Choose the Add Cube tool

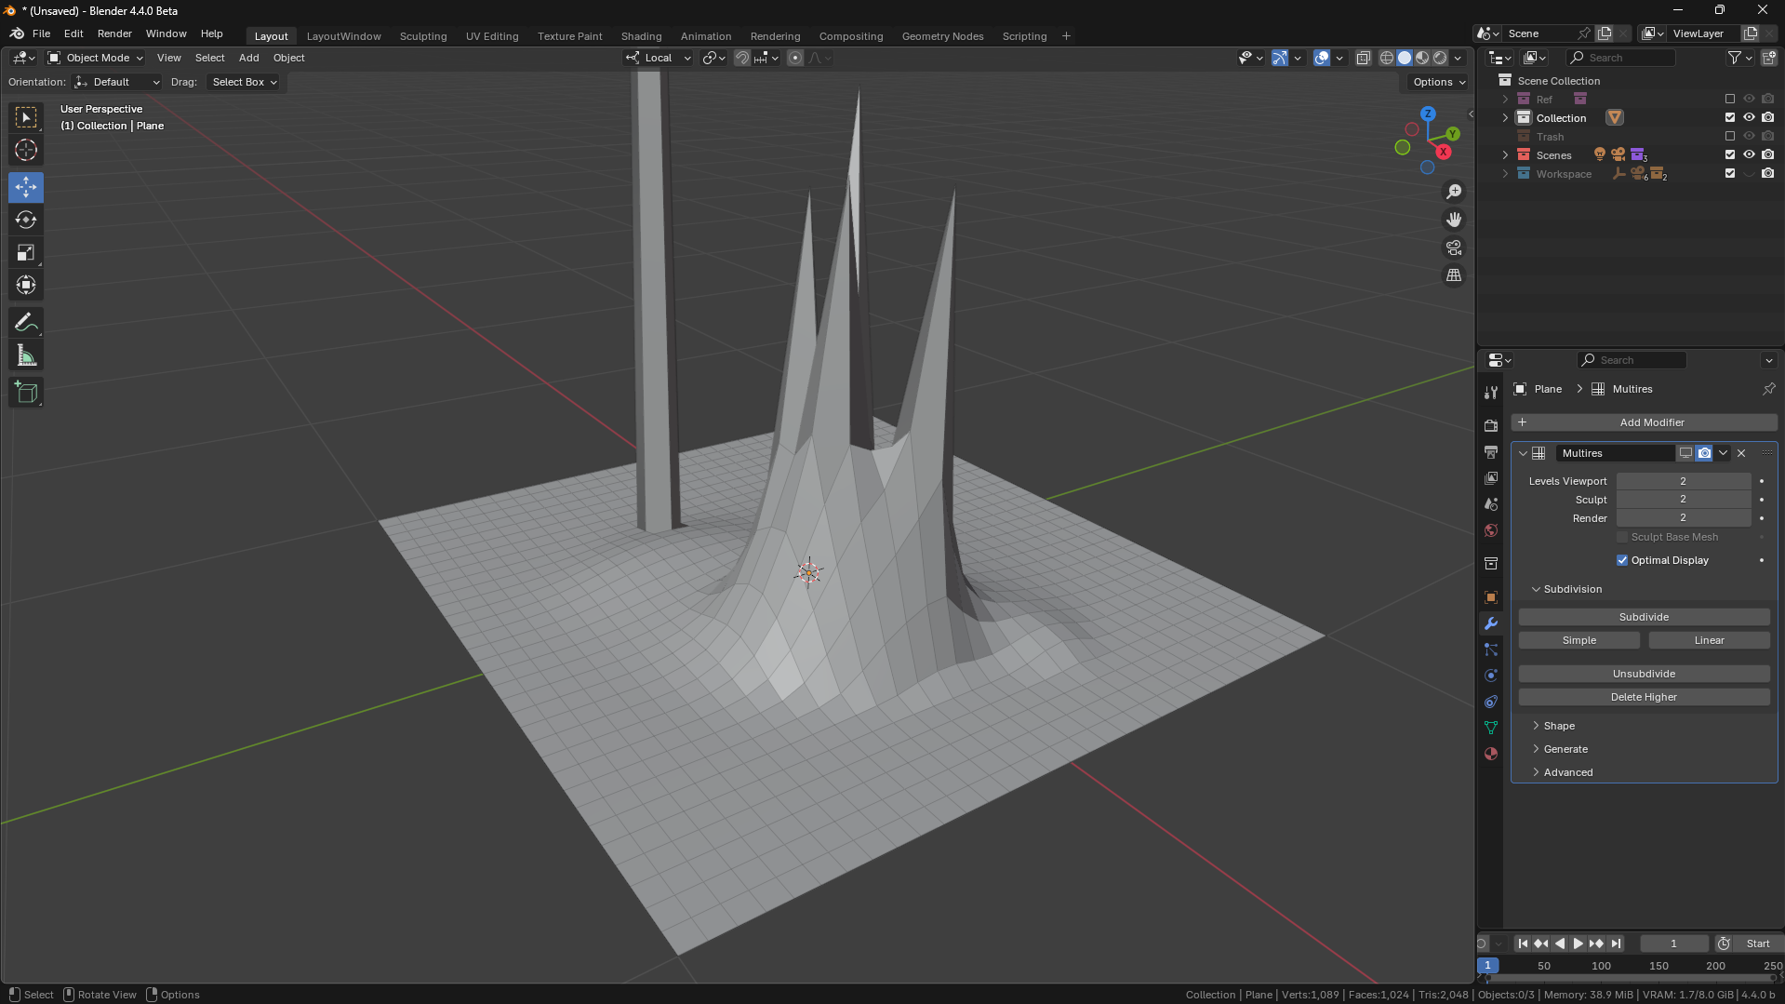coord(26,393)
